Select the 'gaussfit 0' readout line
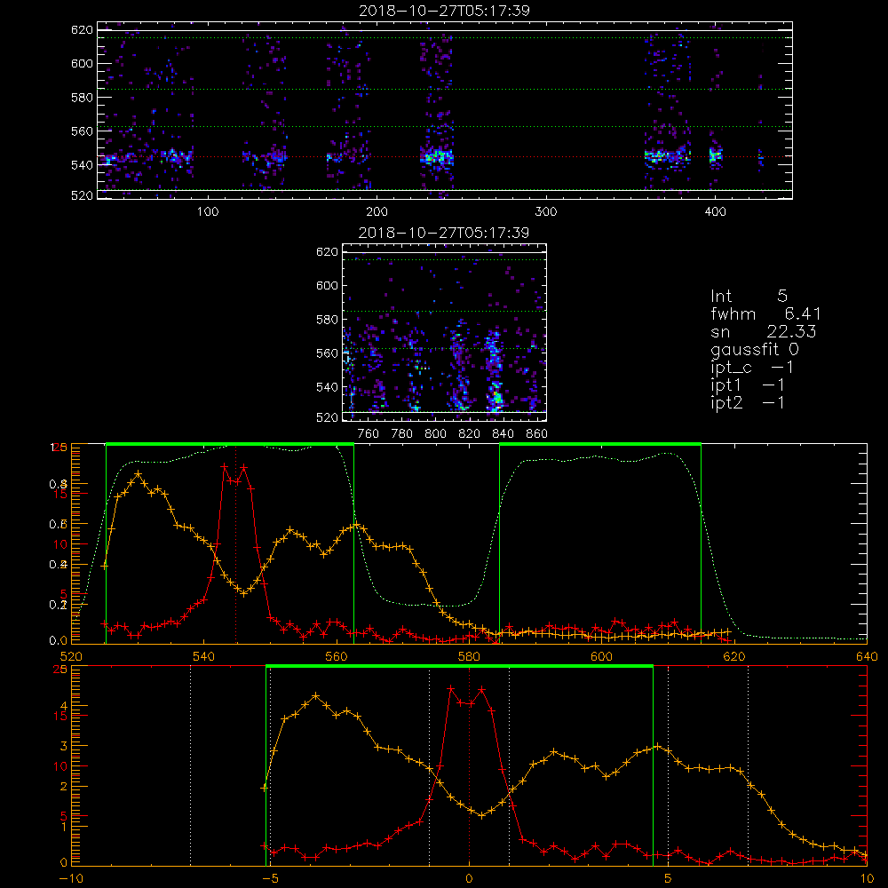Viewport: 888px width, 888px height. point(754,349)
